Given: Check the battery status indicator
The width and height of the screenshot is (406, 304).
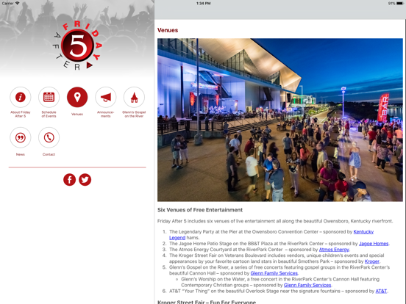Looking at the screenshot, I should click(396, 4).
